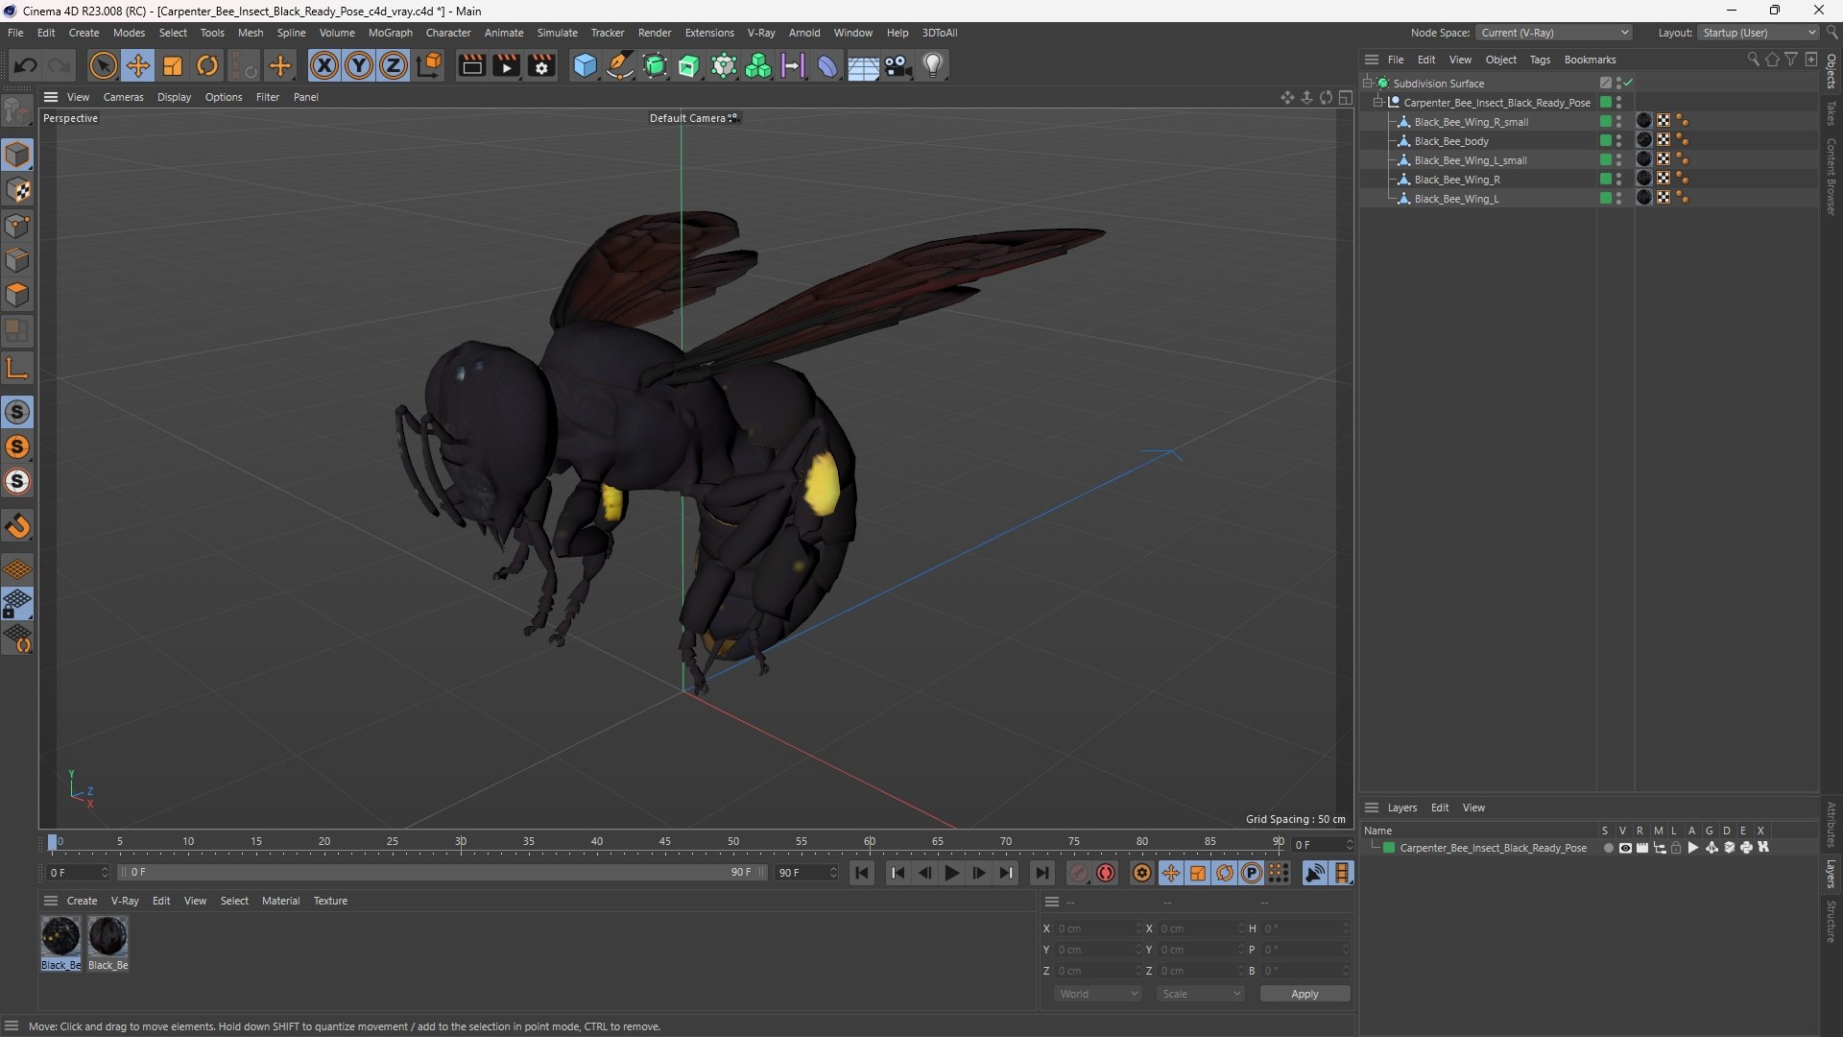1843x1037 pixels.
Task: Render to Picture Viewer
Action: coord(506,65)
